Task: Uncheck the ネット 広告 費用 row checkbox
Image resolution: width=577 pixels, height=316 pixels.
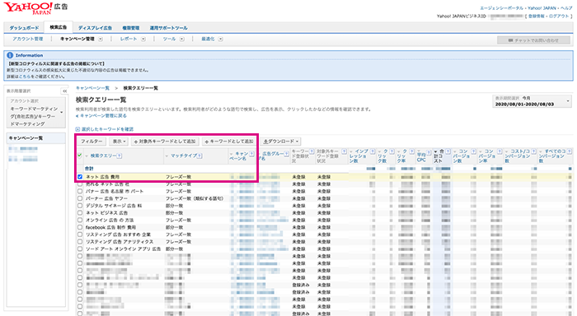Action: [80, 177]
